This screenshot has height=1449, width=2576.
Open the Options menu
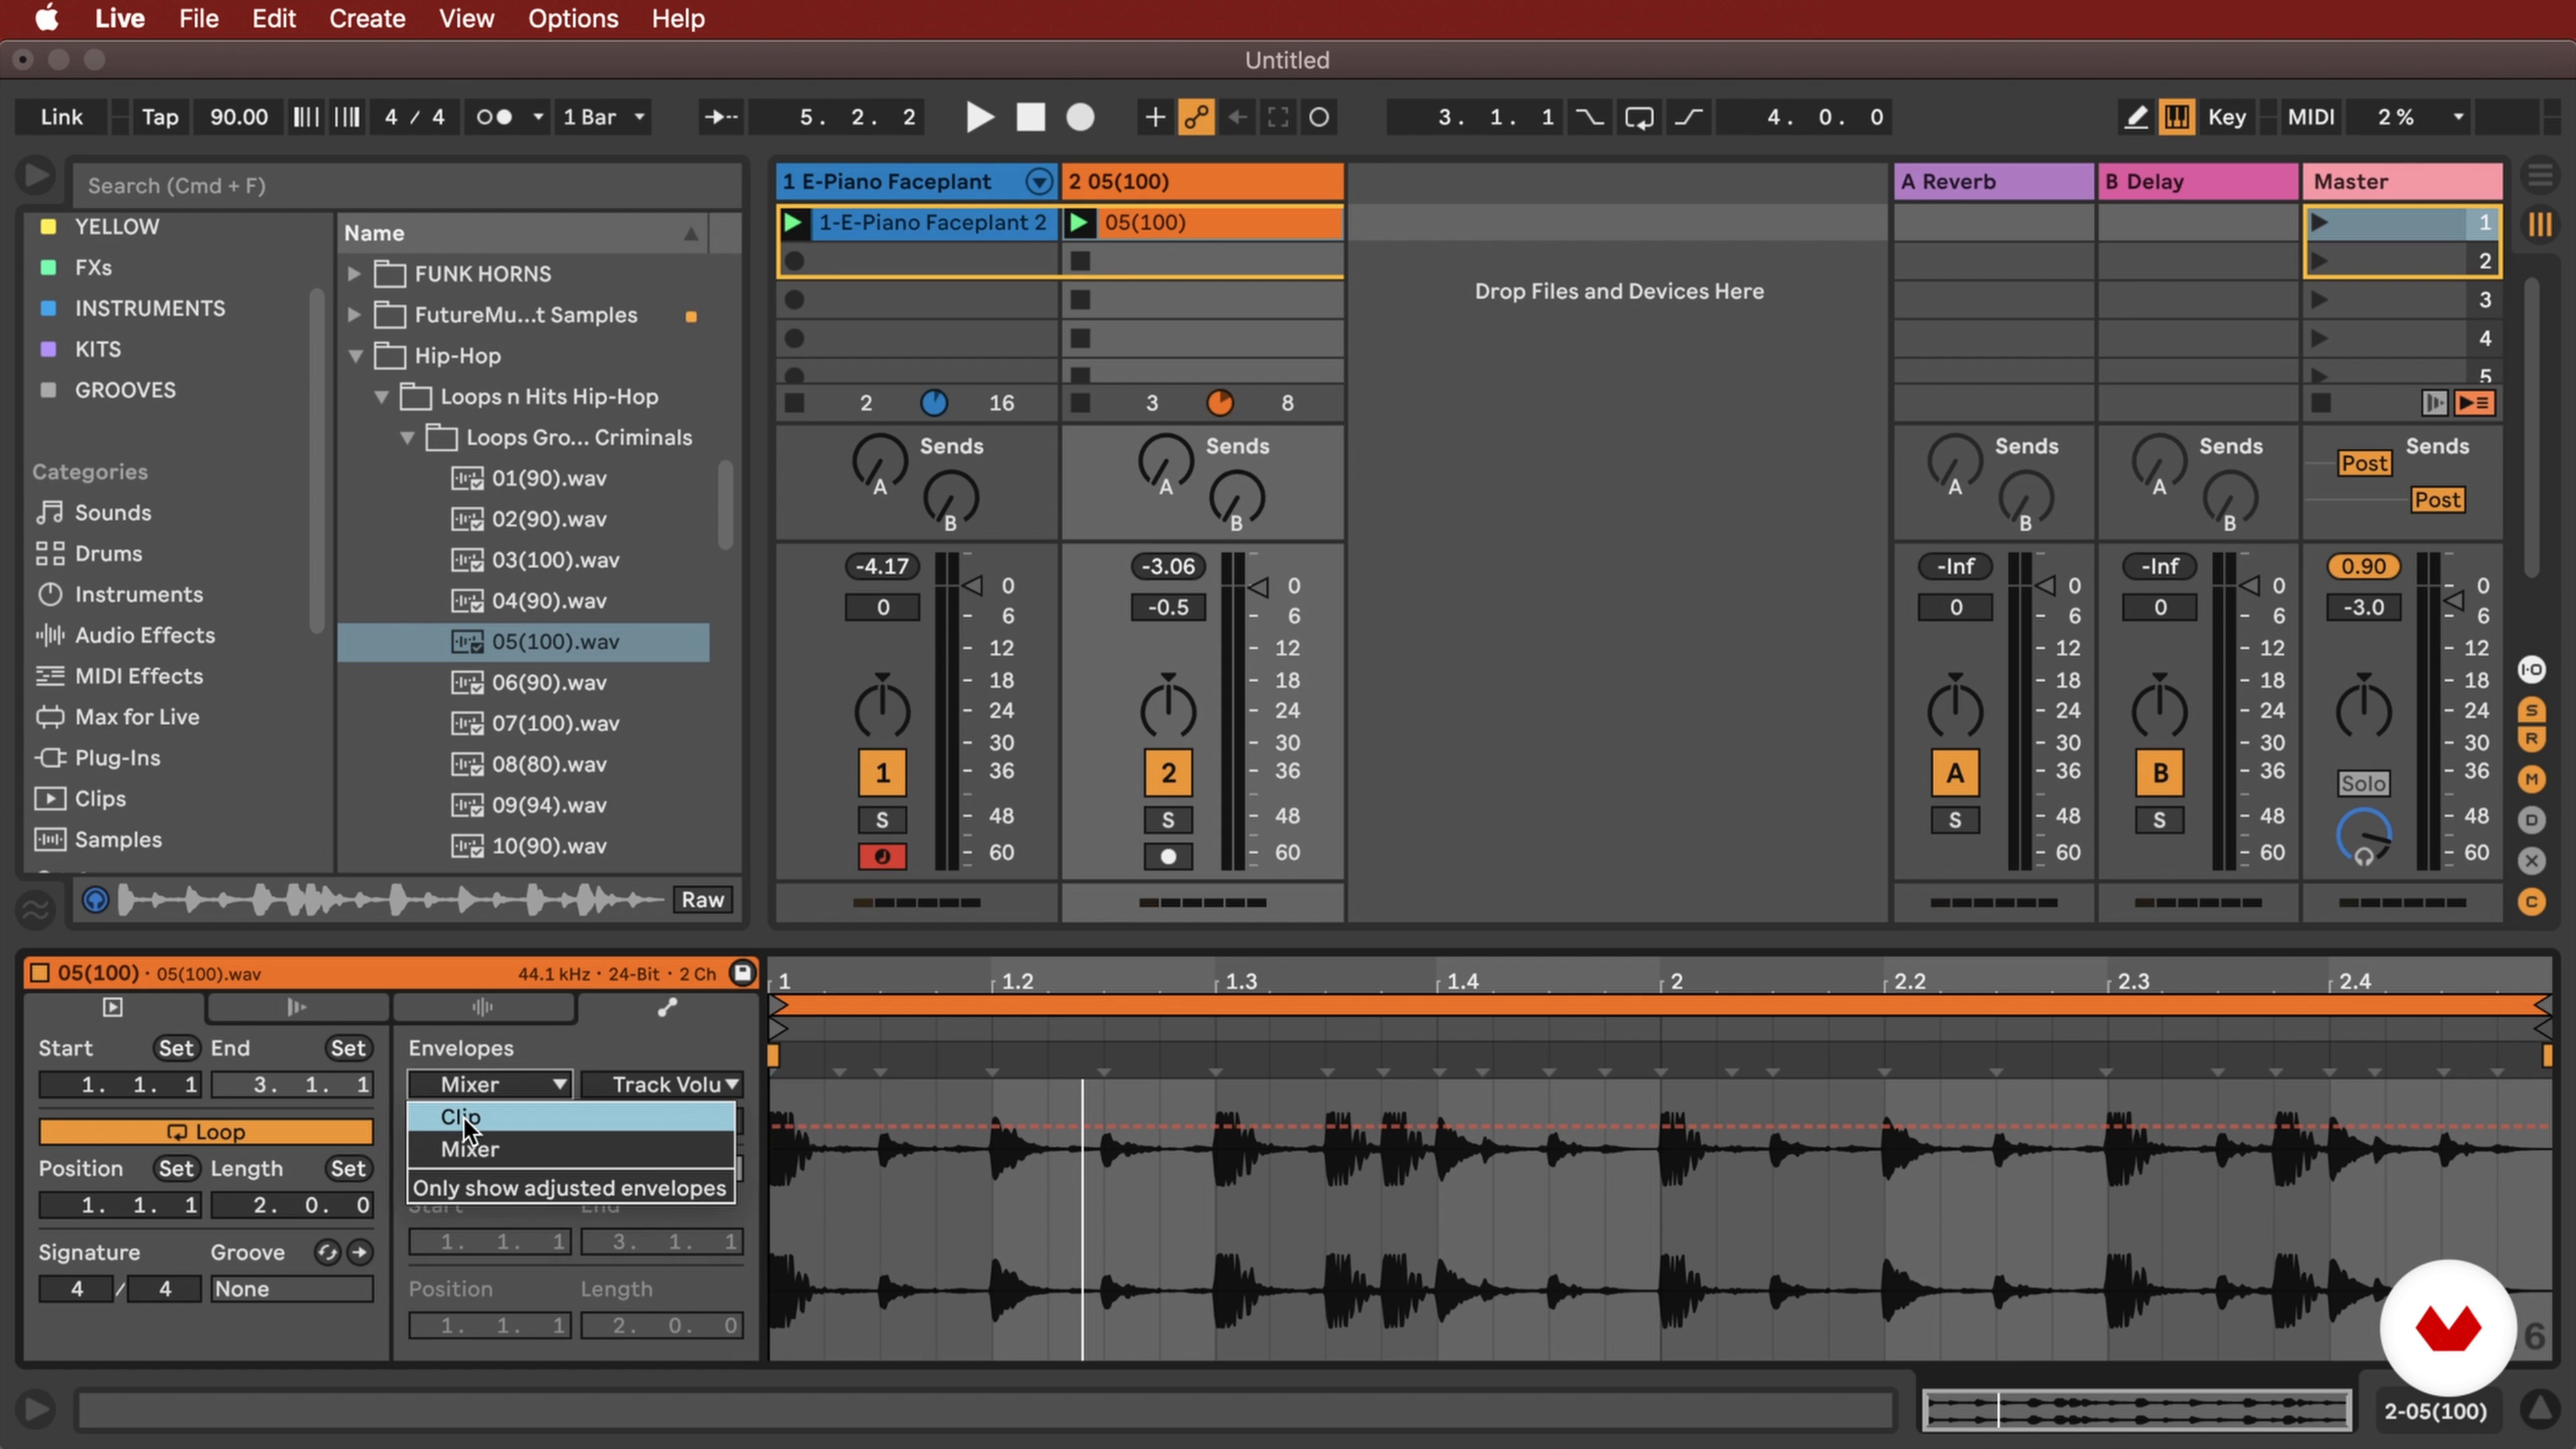pyautogui.click(x=573, y=18)
